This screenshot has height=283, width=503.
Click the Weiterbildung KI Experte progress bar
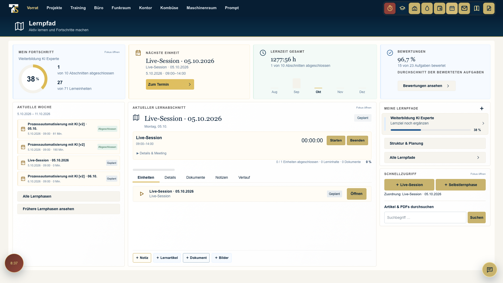[x=431, y=130]
